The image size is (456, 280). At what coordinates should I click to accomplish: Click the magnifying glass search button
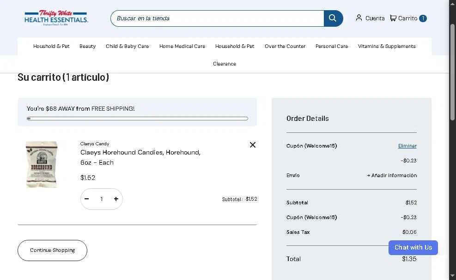(333, 18)
